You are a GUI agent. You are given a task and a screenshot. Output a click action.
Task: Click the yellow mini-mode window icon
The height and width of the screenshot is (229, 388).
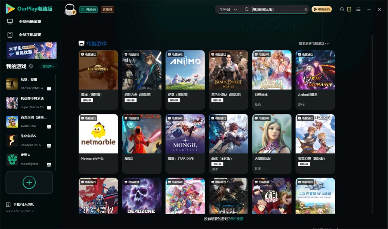click(x=349, y=9)
